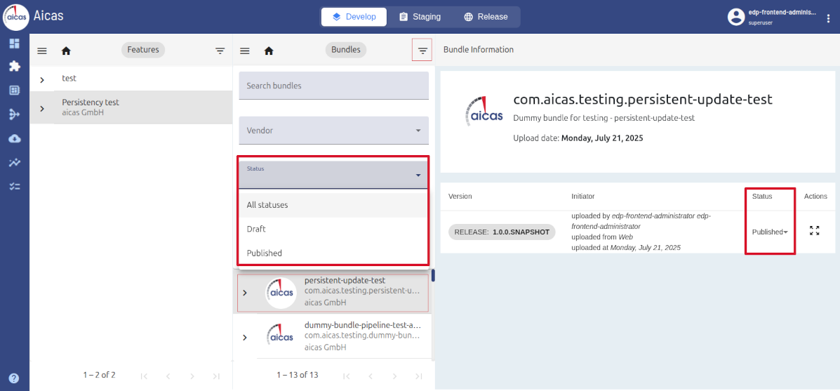Viewport: 840px width, 391px height.
Task: Click the Features panel filter icon
Action: point(220,51)
